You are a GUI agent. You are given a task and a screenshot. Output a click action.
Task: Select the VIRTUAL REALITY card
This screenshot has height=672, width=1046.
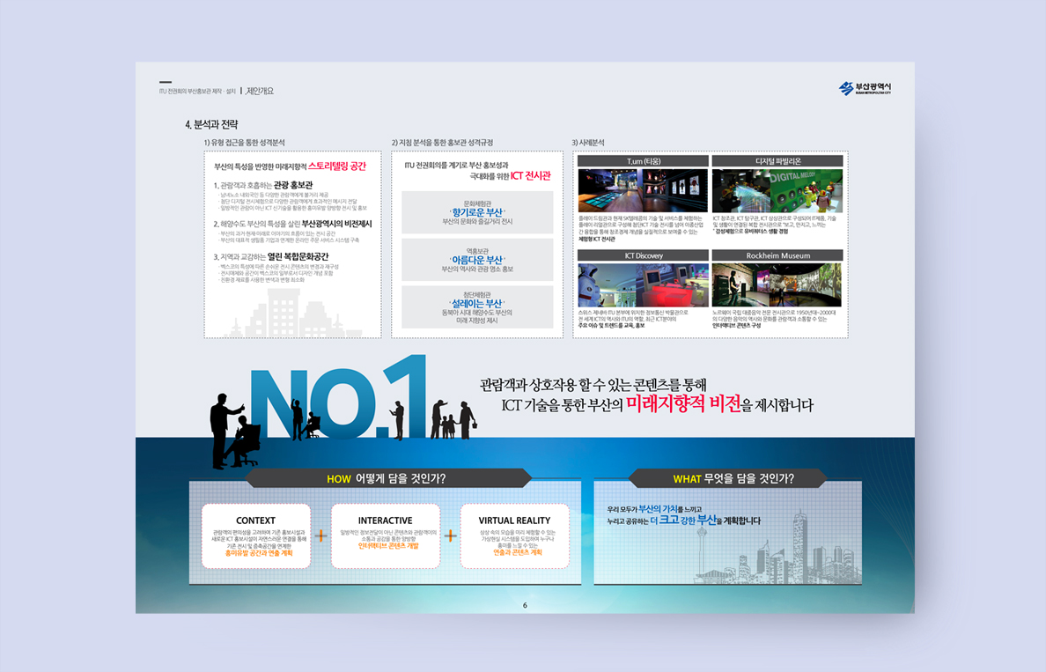pos(514,535)
